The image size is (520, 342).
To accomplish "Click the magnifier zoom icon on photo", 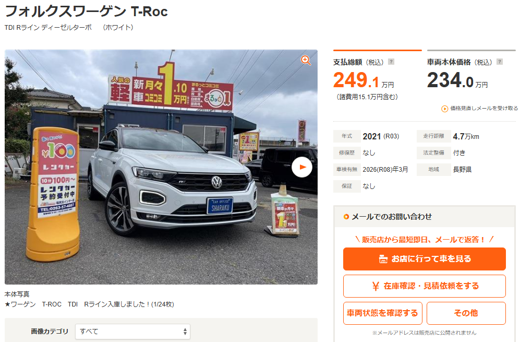I will [306, 60].
